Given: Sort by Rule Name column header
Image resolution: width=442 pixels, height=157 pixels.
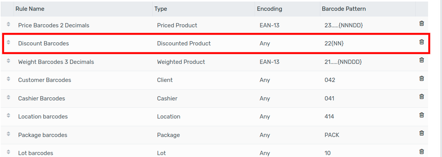Looking at the screenshot, I should (30, 9).
